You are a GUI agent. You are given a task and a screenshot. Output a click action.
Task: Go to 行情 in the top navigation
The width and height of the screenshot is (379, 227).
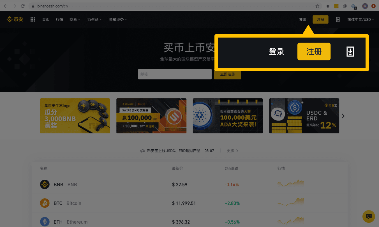coord(59,19)
